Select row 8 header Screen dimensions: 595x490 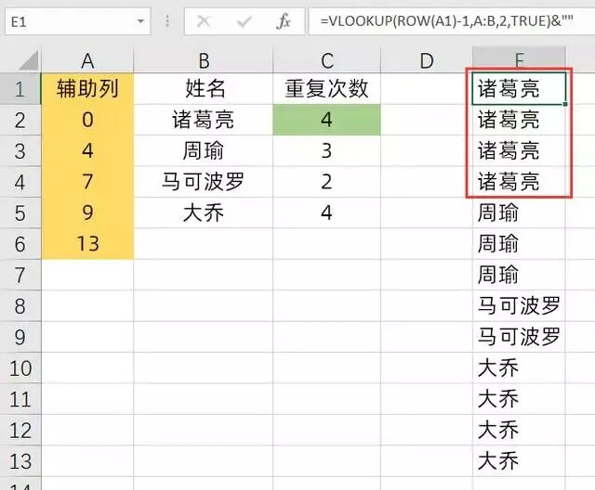[x=20, y=306]
